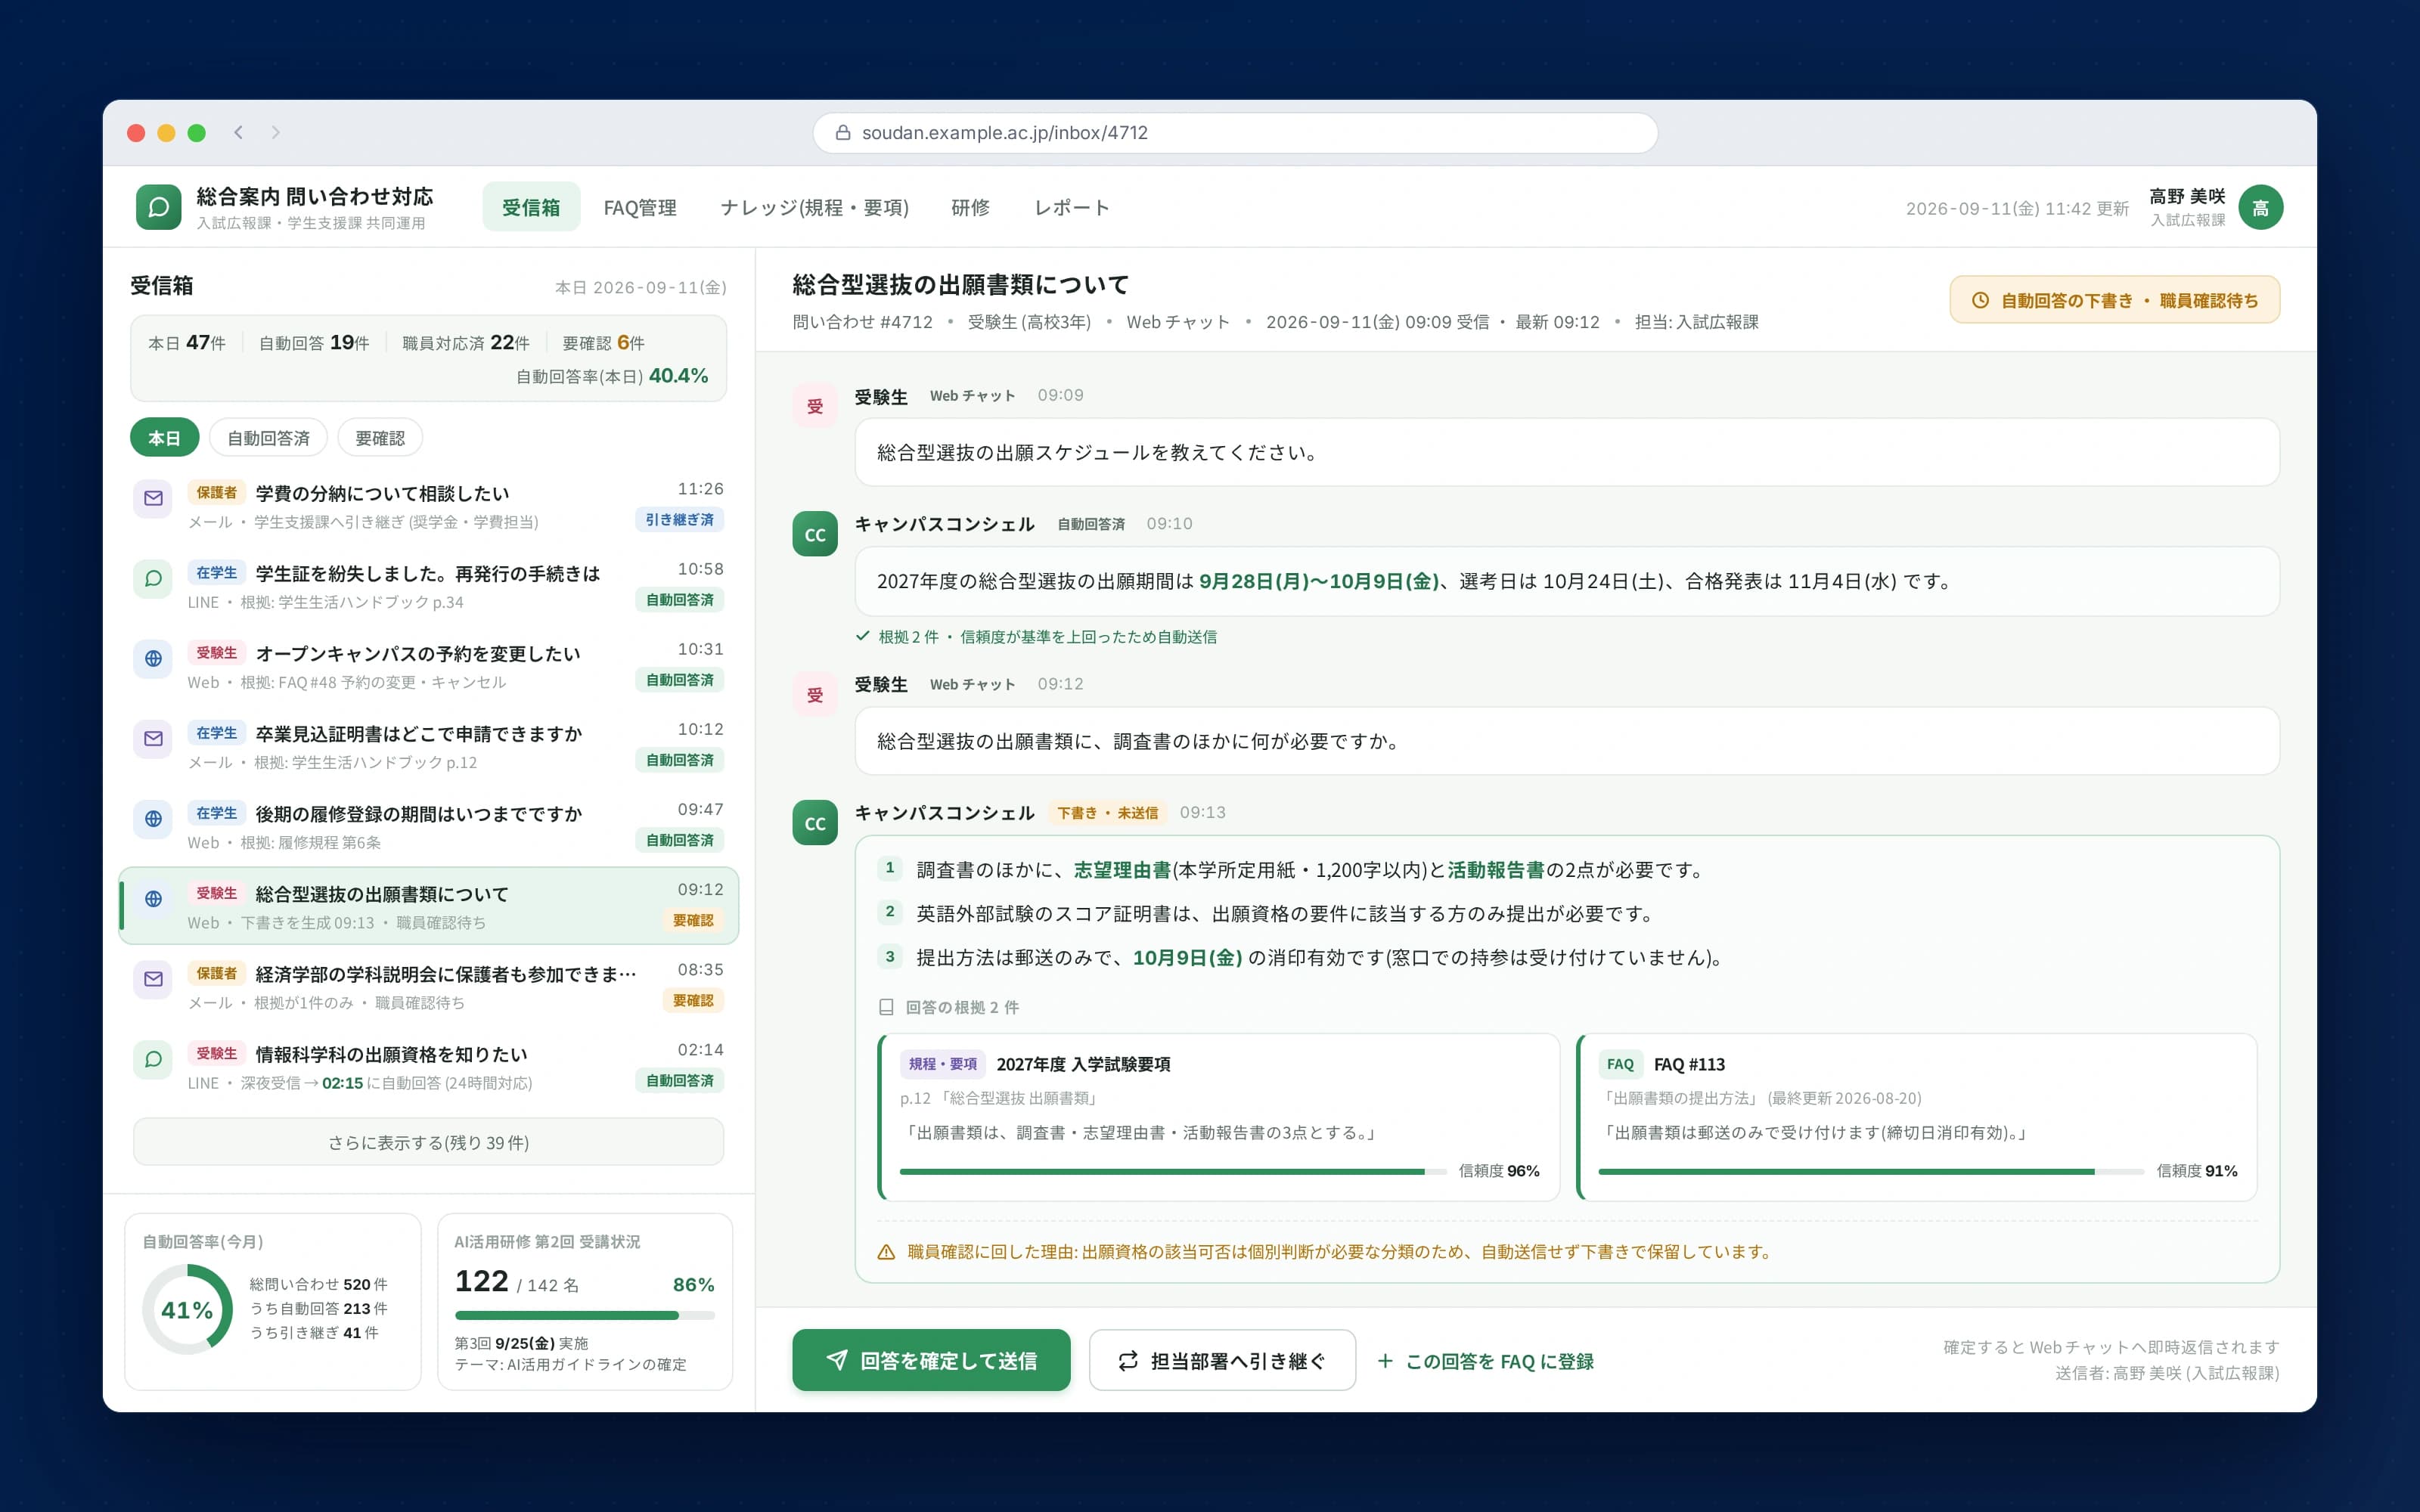Click 担当部署へ引き継ぐ button
2420x1512 pixels.
(1222, 1360)
